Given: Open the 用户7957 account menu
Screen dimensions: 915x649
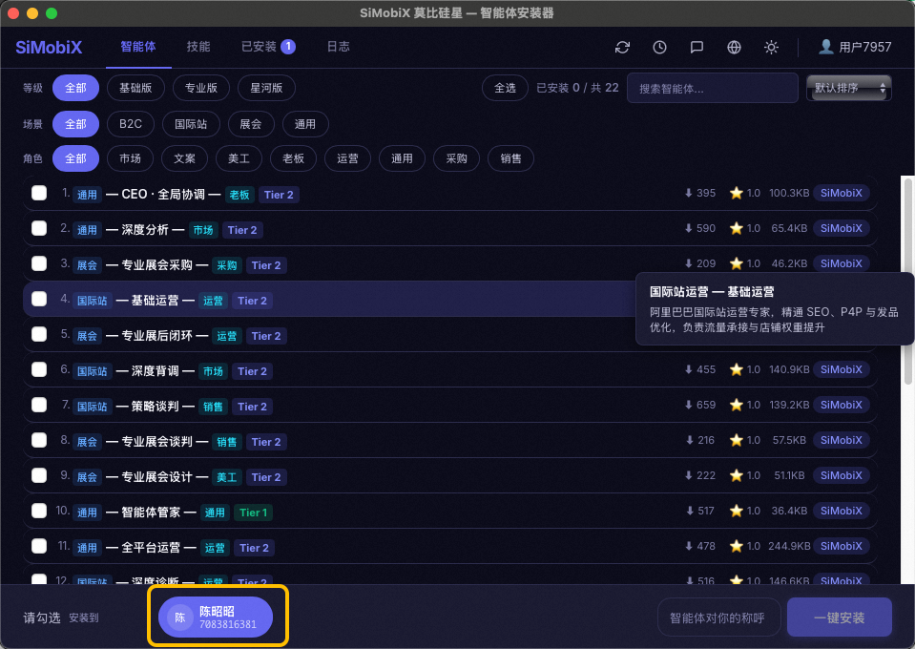Looking at the screenshot, I should tap(855, 47).
